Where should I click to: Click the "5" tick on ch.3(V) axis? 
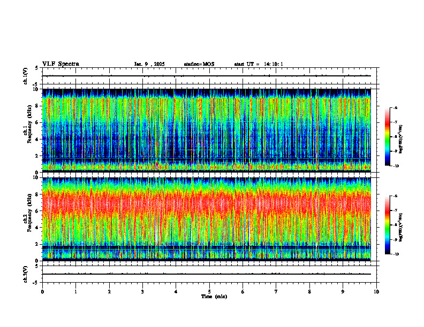37,266
